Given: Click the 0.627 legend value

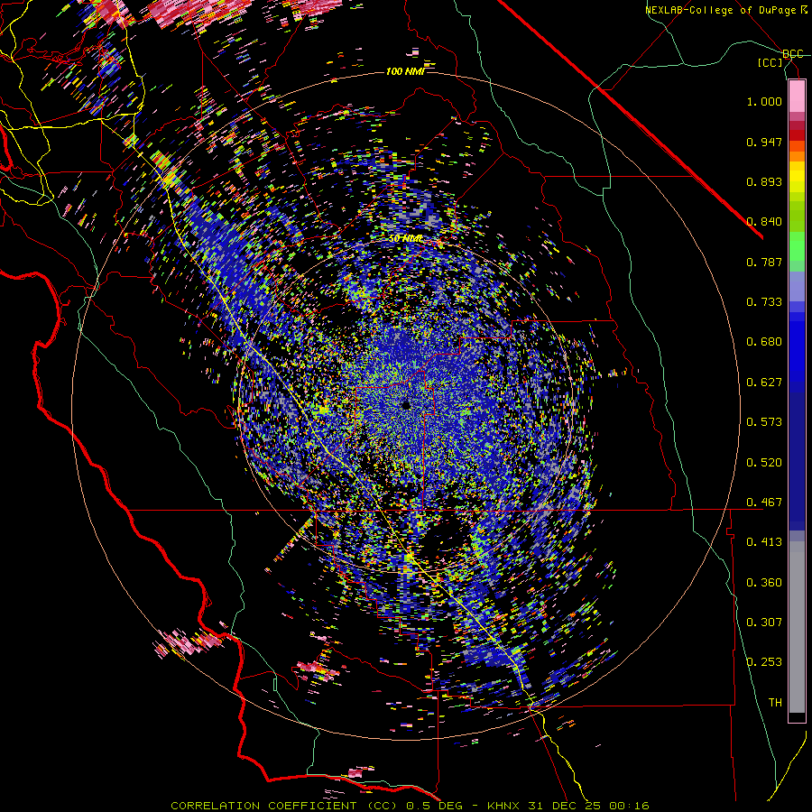Looking at the screenshot, I should [764, 383].
